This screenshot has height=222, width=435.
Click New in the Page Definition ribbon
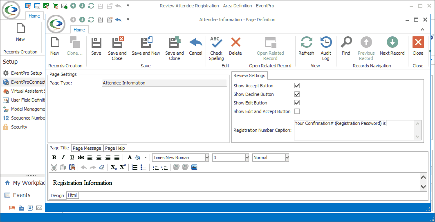pos(55,46)
